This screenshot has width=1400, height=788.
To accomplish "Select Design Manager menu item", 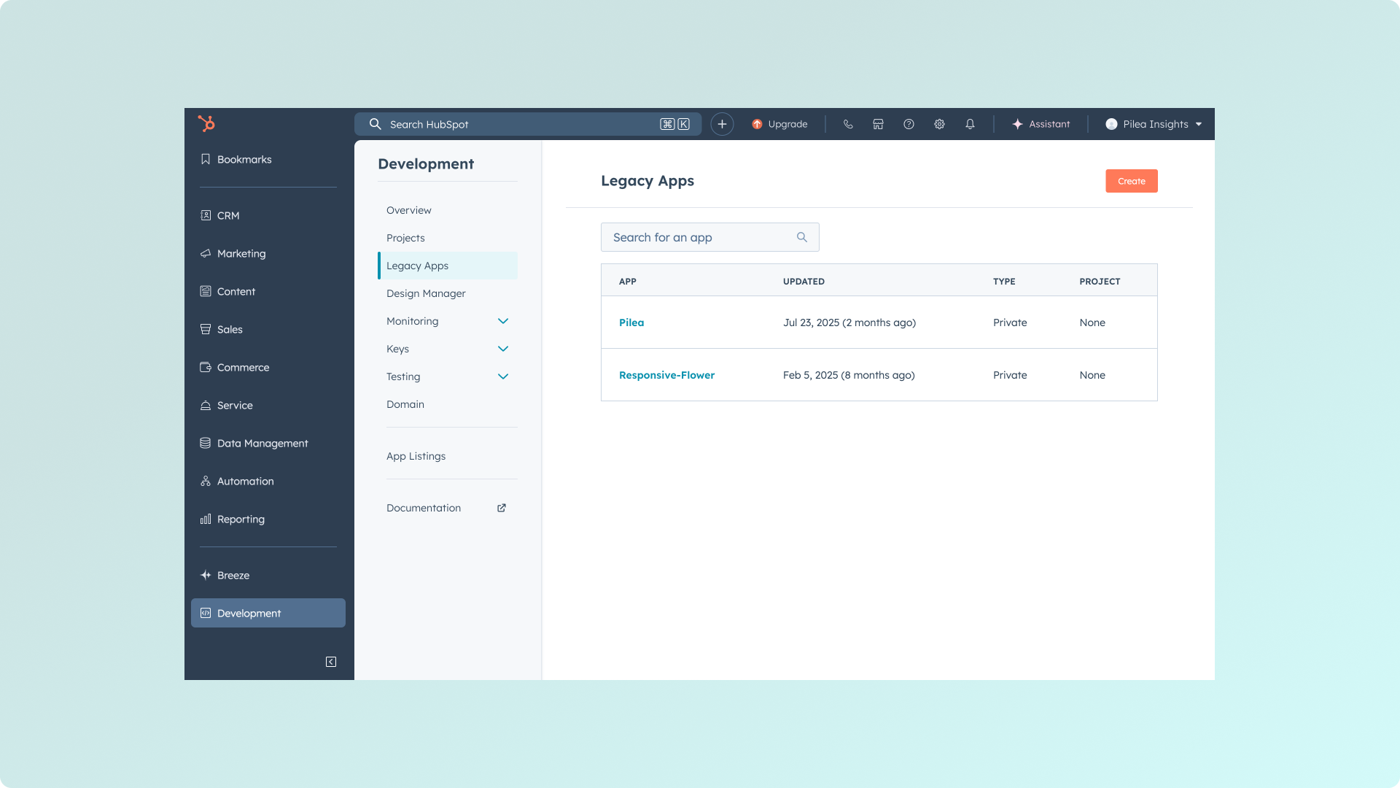I will coord(426,293).
